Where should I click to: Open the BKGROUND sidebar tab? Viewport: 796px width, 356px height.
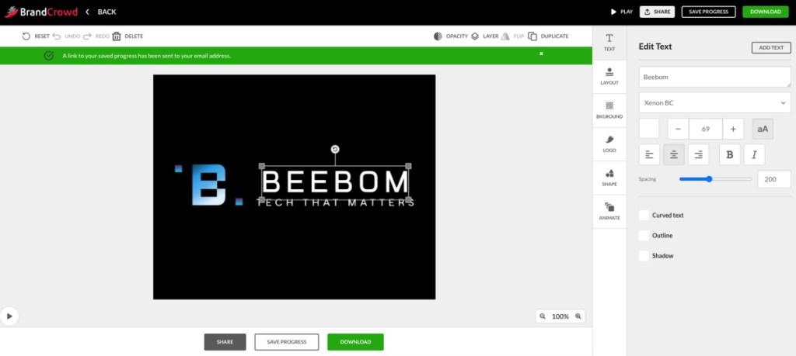(609, 110)
